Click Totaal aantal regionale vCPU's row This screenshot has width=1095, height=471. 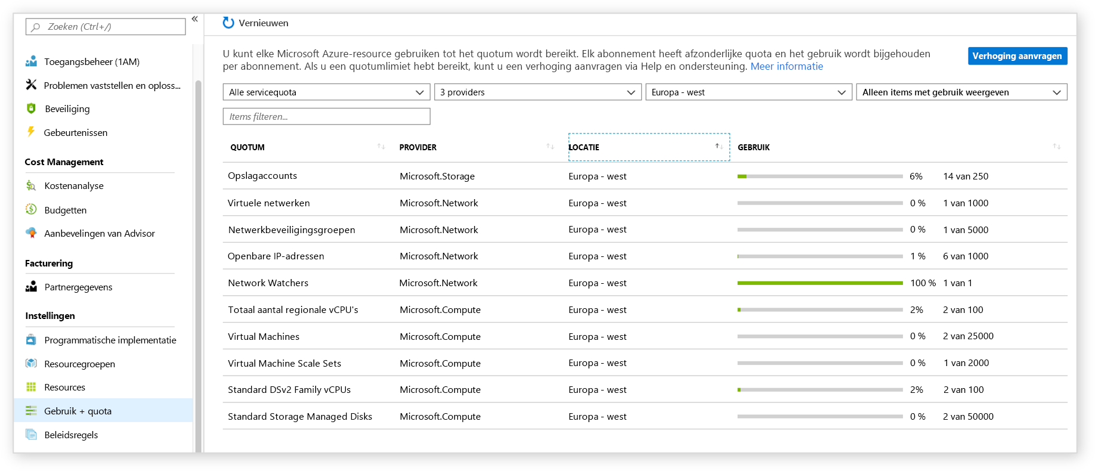pos(645,309)
